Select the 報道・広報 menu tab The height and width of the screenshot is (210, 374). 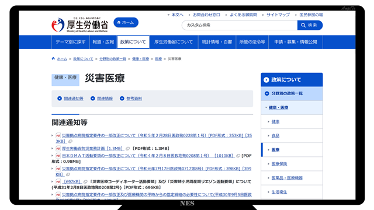pyautogui.click(x=103, y=42)
